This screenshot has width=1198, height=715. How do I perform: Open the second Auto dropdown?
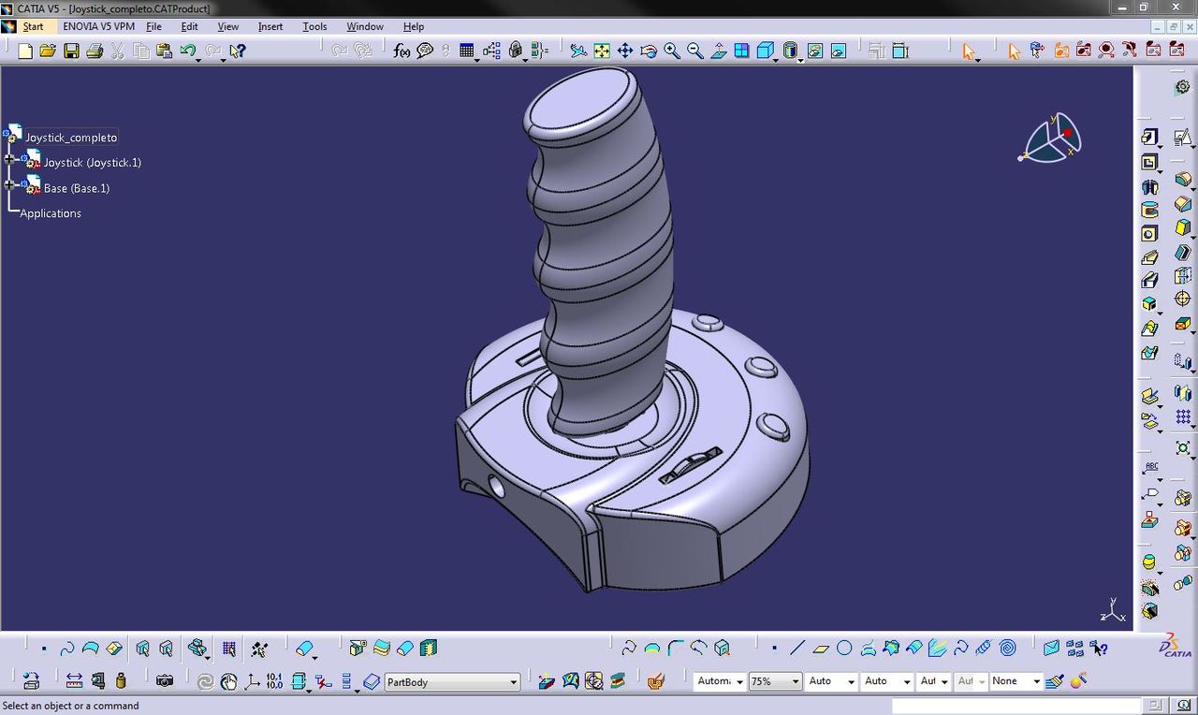pyautogui.click(x=907, y=681)
